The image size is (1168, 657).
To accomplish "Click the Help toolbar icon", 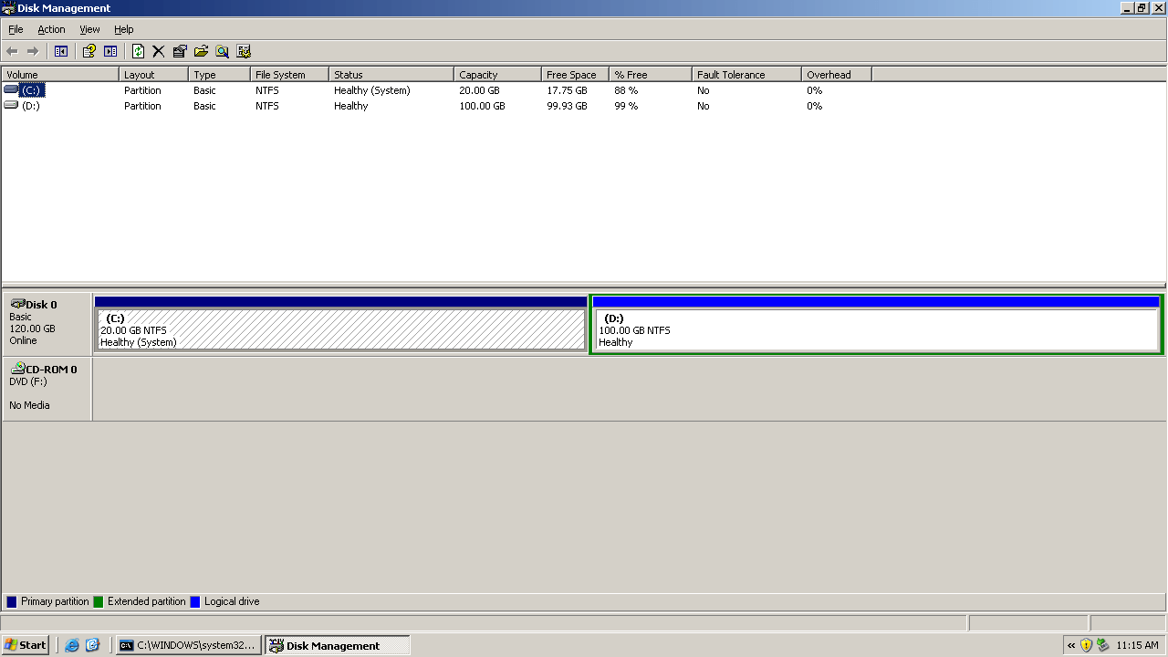I will pyautogui.click(x=89, y=51).
